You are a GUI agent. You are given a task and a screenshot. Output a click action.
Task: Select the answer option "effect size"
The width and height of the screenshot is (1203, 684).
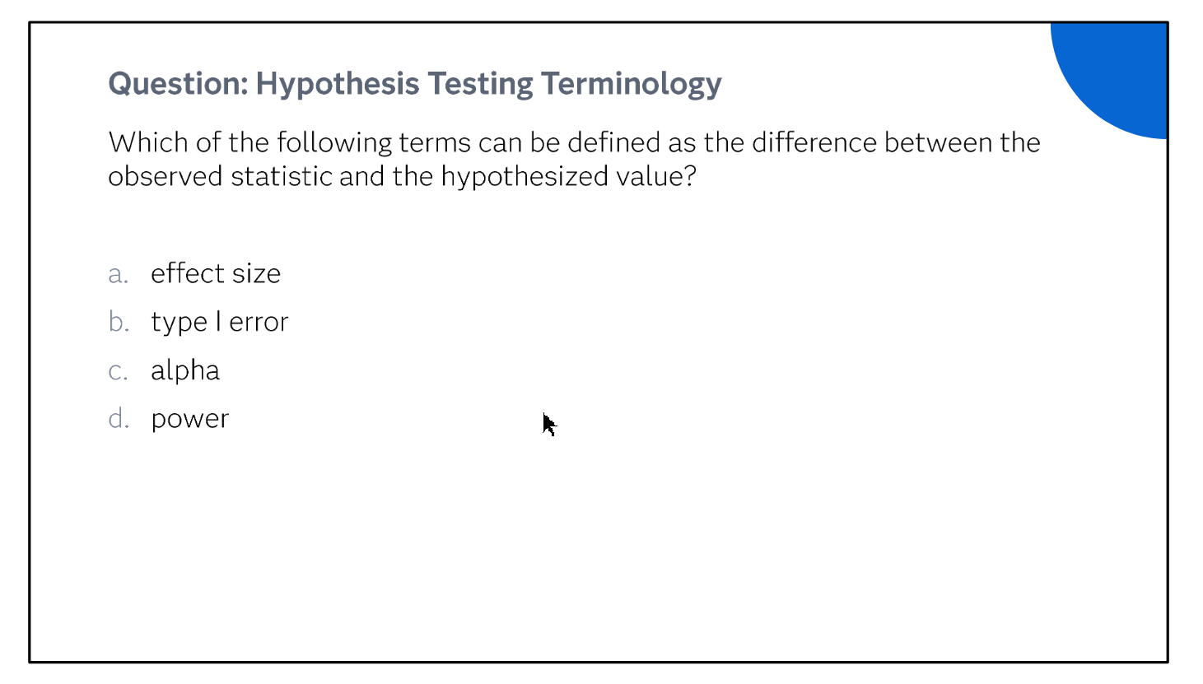coord(216,273)
